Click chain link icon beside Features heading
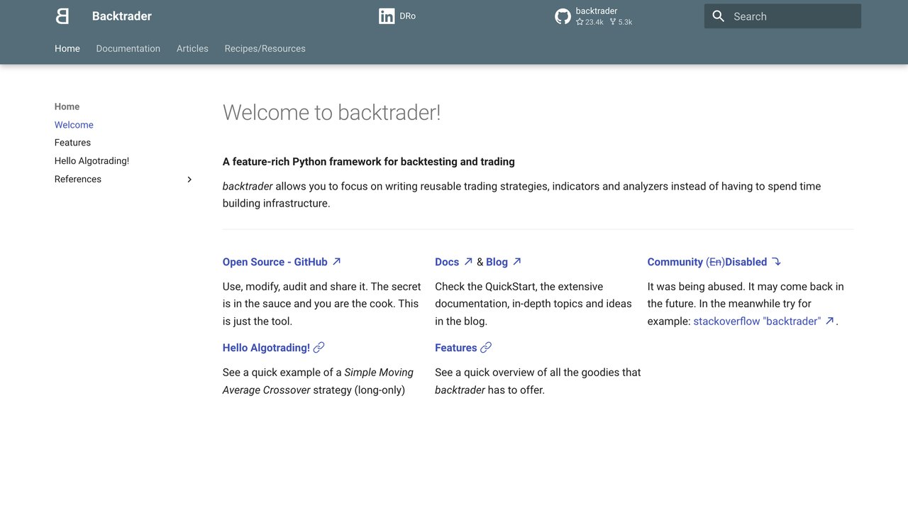908x511 pixels. (486, 347)
